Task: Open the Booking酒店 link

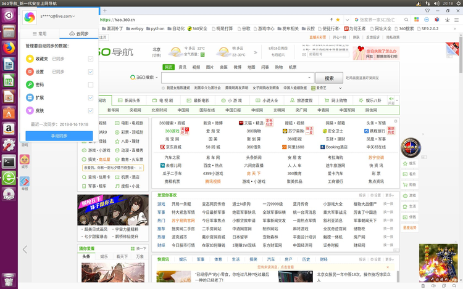Action: pos(334,147)
